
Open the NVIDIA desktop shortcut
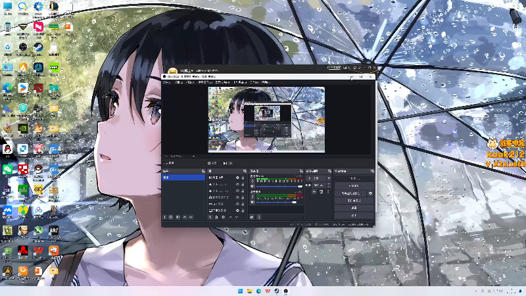(23, 128)
